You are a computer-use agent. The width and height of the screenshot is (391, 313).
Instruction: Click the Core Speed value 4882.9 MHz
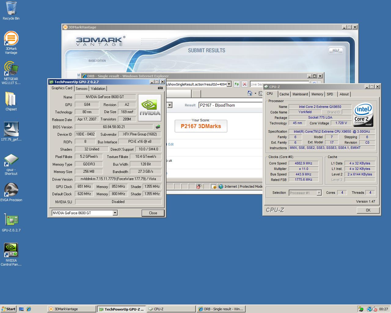click(303, 163)
